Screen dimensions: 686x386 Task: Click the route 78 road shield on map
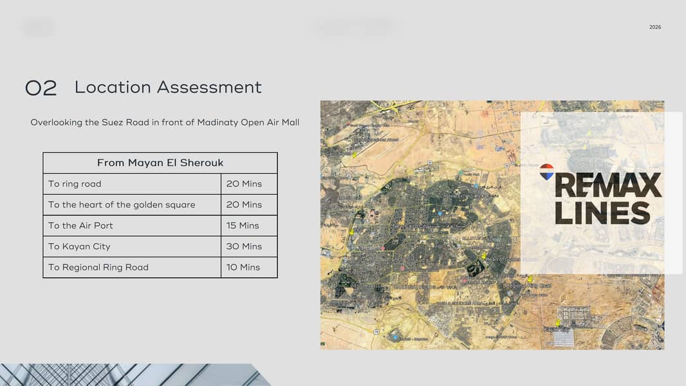tap(376, 332)
